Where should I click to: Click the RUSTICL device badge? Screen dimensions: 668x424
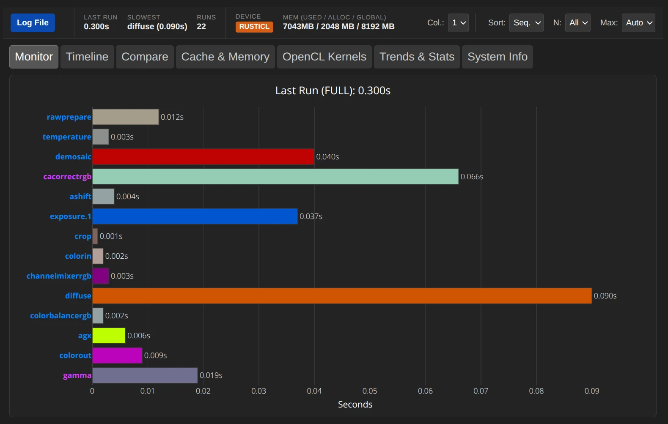254,27
